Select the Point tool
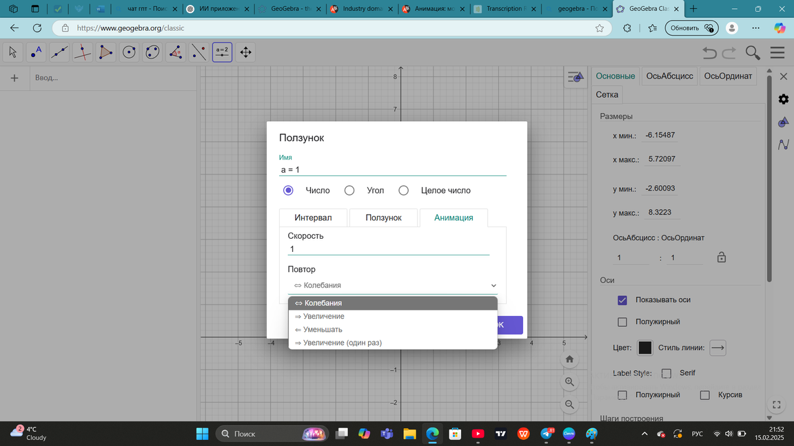 (x=36, y=52)
